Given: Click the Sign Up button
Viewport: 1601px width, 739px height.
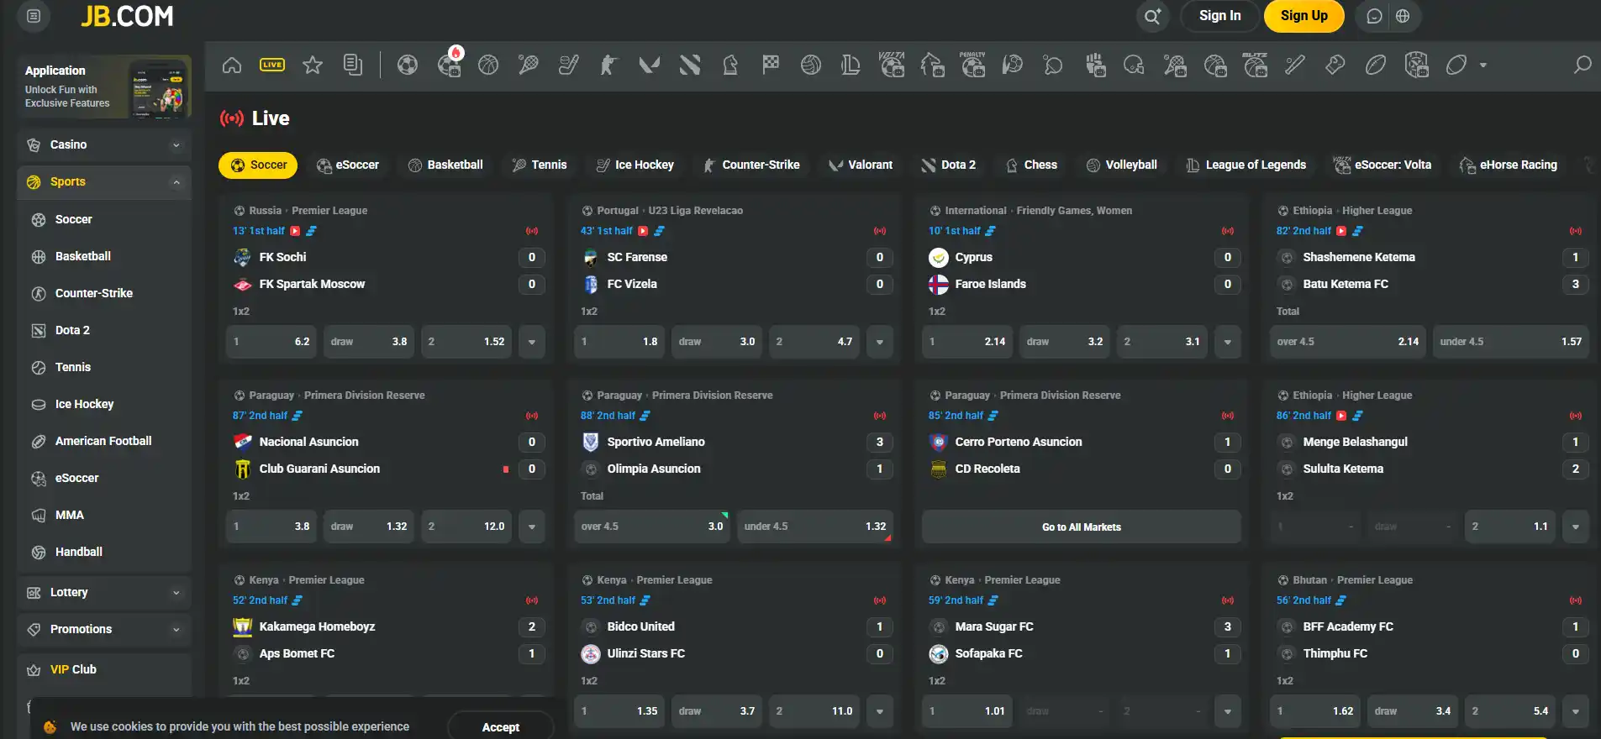Looking at the screenshot, I should [1303, 16].
